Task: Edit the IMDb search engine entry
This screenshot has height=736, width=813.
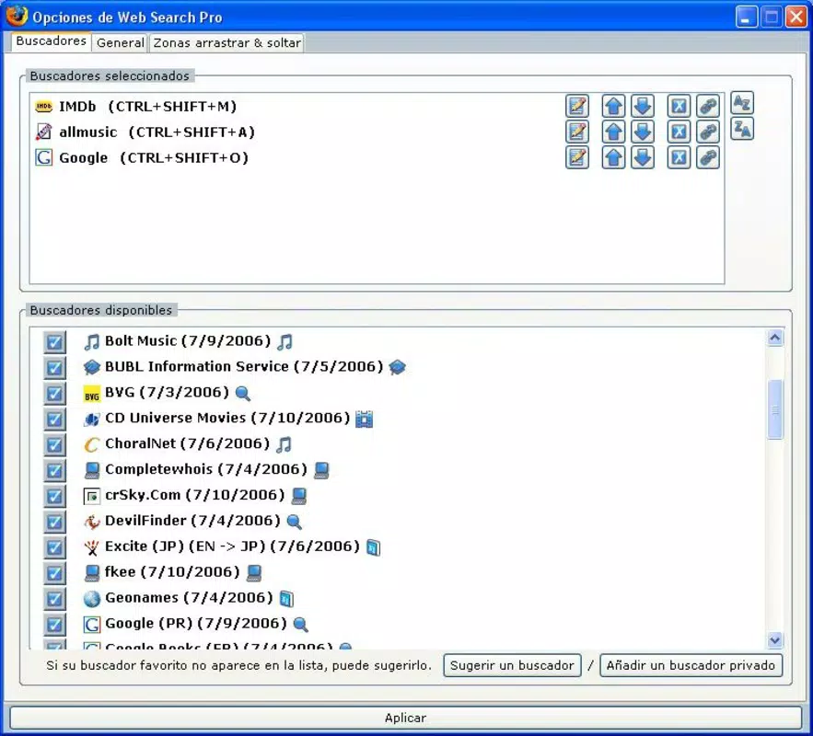Action: (x=576, y=106)
